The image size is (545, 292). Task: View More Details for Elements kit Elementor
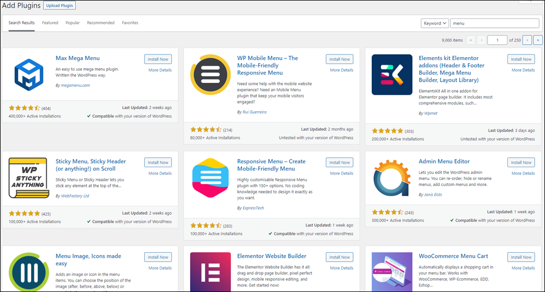[523, 70]
